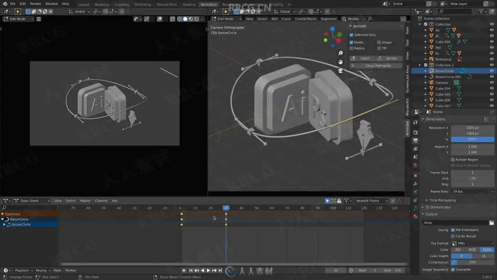Enable the Shape checkbox in AnimAll

pyautogui.click(x=379, y=42)
